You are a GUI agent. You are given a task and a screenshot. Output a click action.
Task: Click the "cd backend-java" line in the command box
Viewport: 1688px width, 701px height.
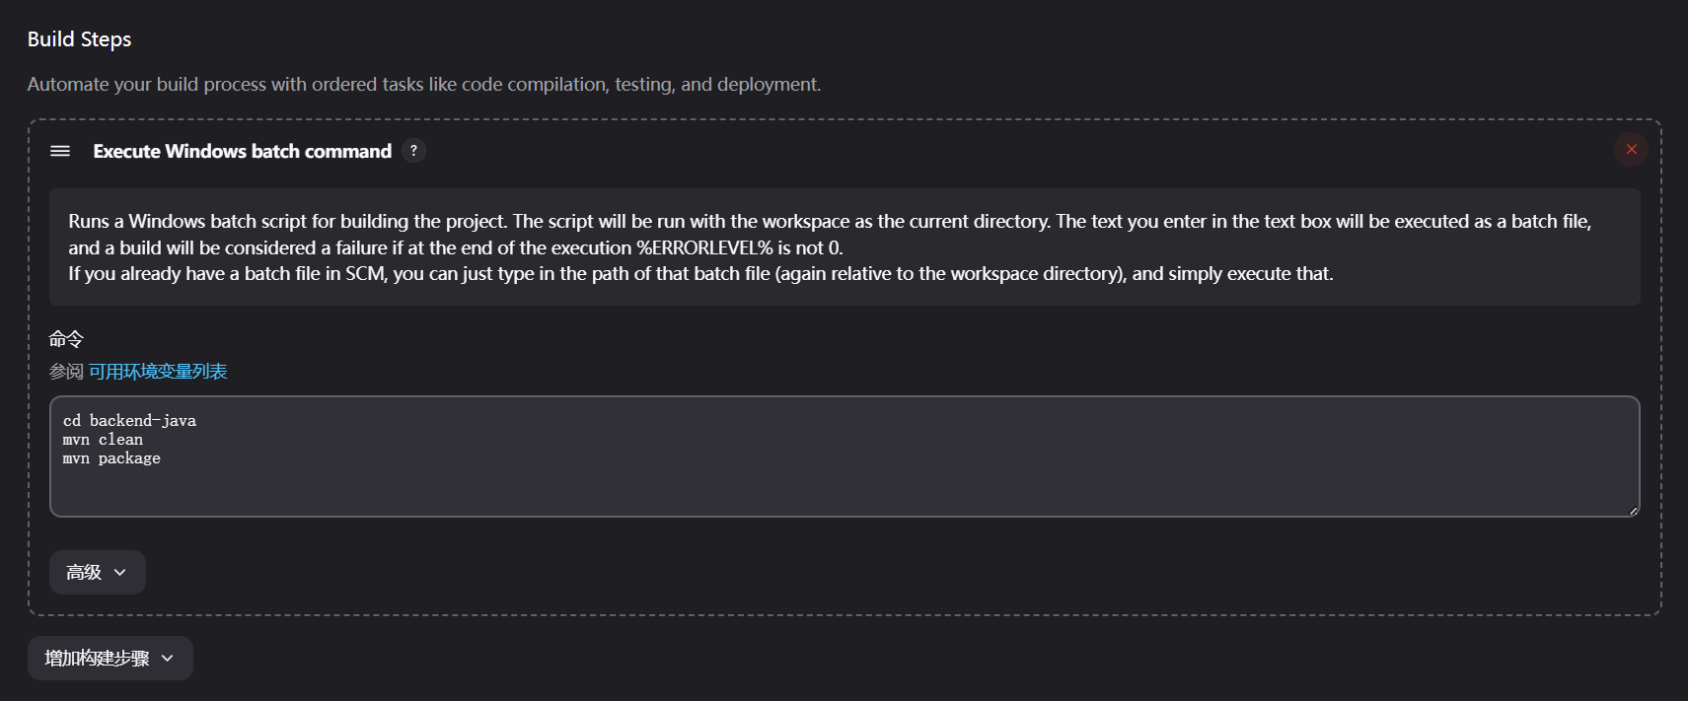click(129, 421)
